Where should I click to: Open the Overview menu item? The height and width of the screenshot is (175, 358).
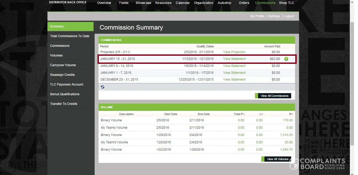point(104,3)
